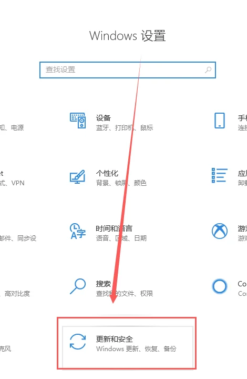This screenshot has height=379, width=247.
Task: Select 背景、锁屏、颜色 description text
Action: coord(121,183)
